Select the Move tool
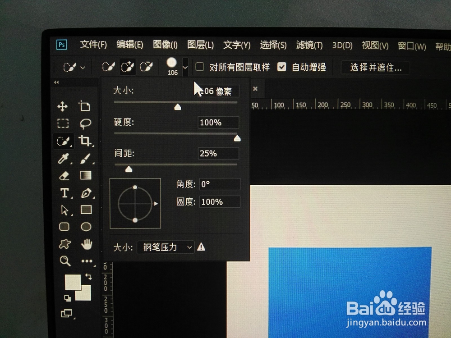Screen dimensions: 451x338 tap(63, 106)
